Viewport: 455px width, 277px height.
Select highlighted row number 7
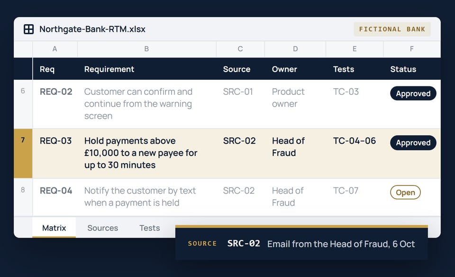point(23,153)
